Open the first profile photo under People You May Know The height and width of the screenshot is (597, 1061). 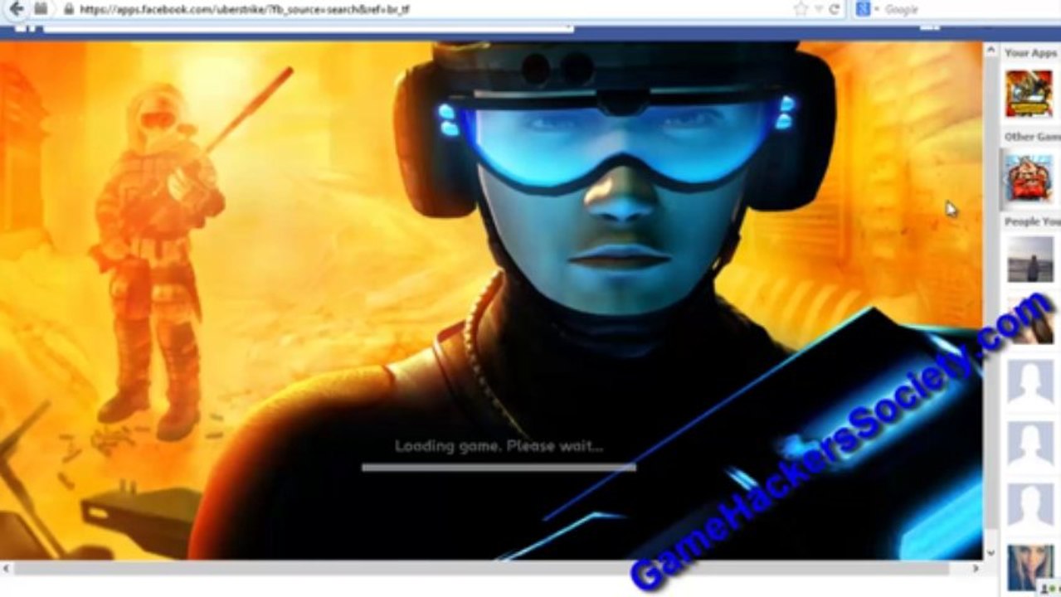1030,259
